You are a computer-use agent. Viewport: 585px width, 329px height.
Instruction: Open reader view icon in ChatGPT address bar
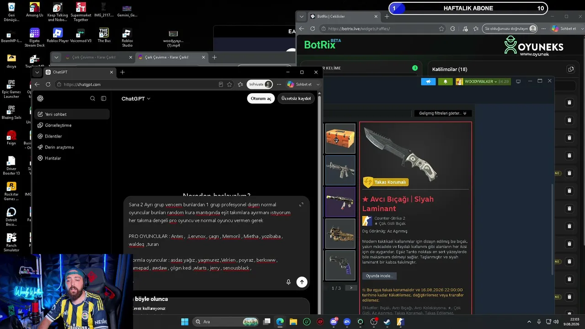pos(221,85)
